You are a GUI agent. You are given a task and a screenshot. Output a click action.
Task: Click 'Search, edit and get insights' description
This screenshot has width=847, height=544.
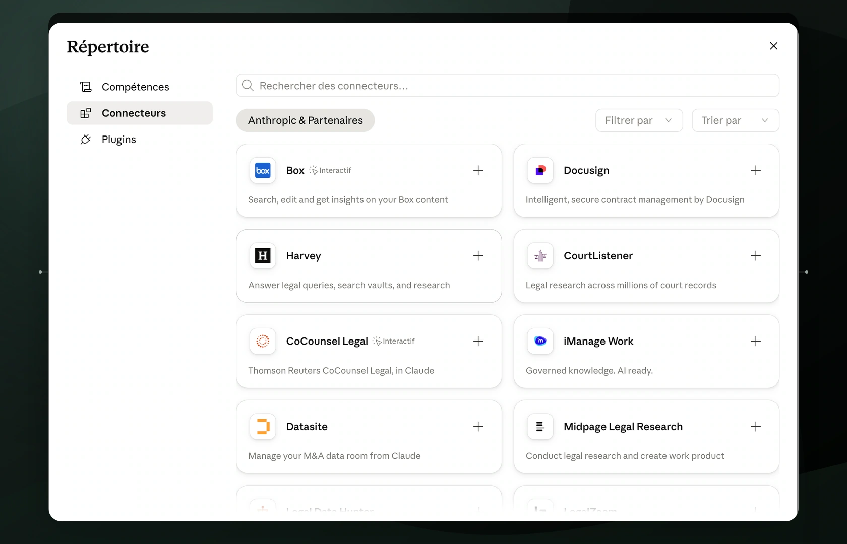click(348, 199)
